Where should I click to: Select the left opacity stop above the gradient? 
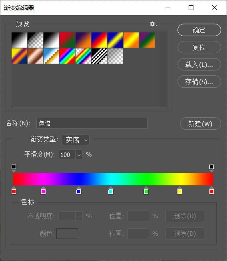[x=14, y=168]
